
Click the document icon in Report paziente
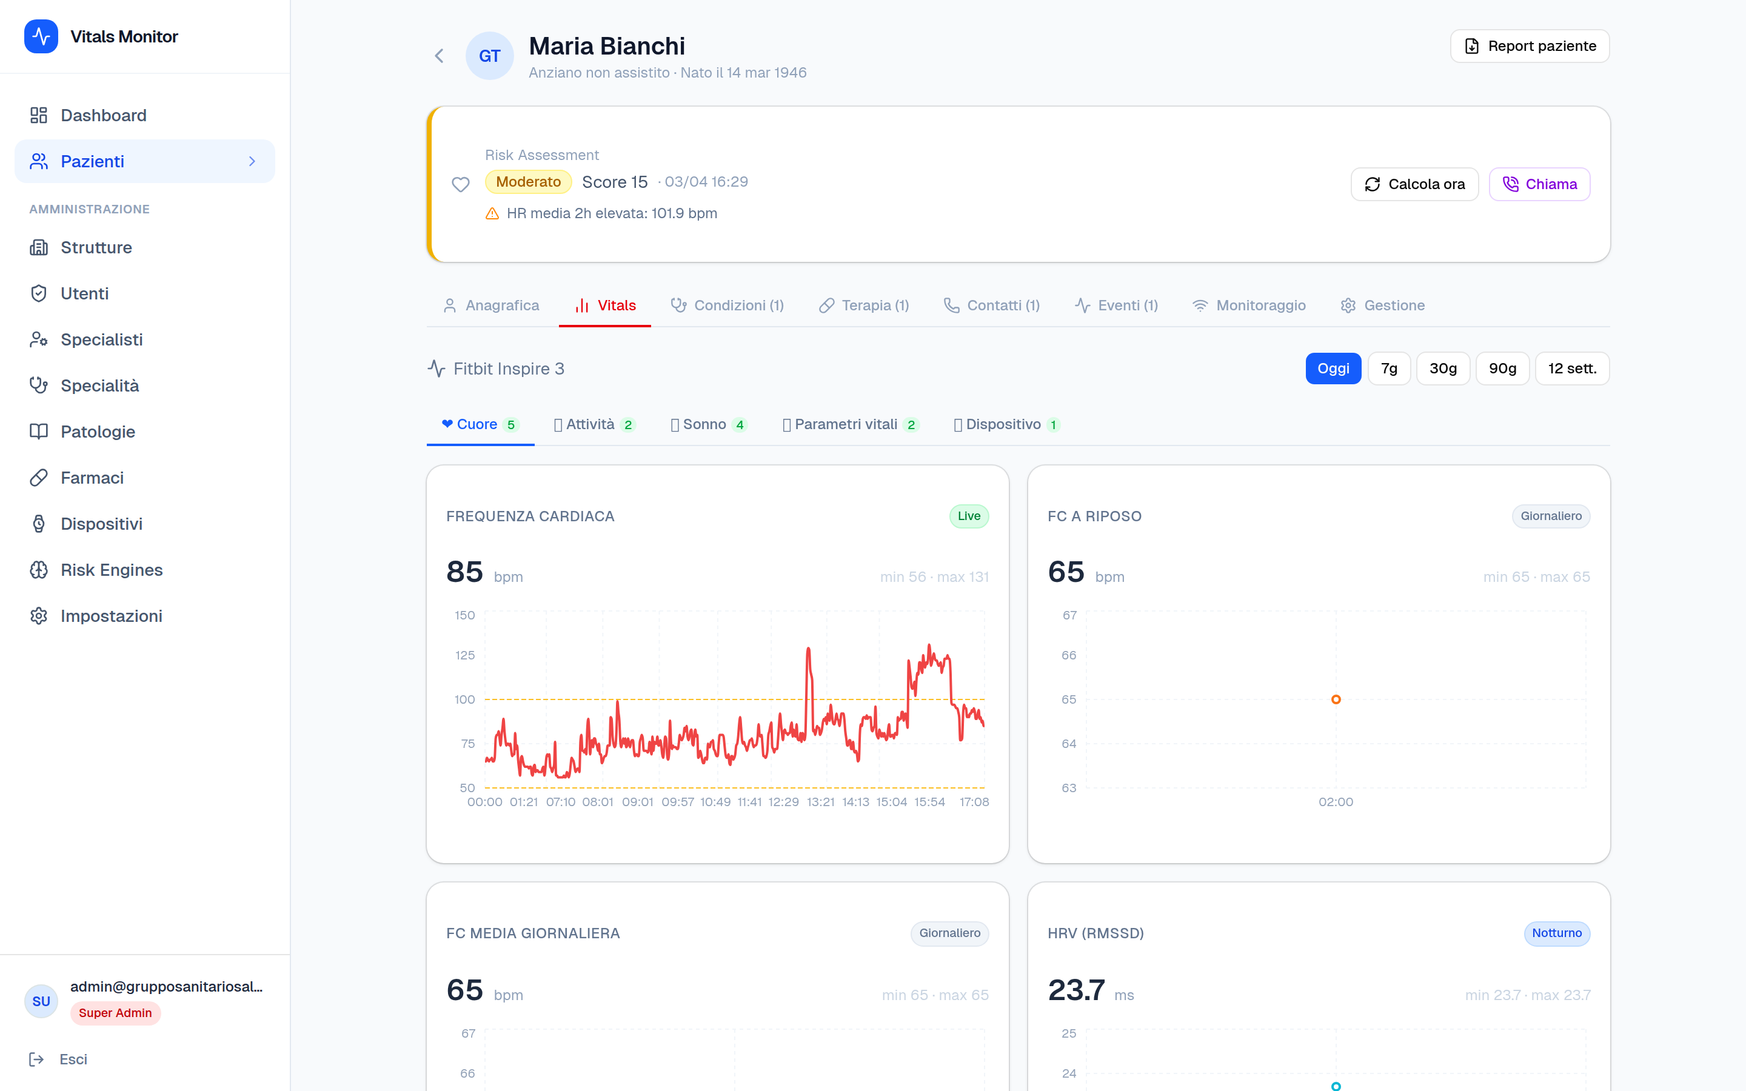(1472, 46)
